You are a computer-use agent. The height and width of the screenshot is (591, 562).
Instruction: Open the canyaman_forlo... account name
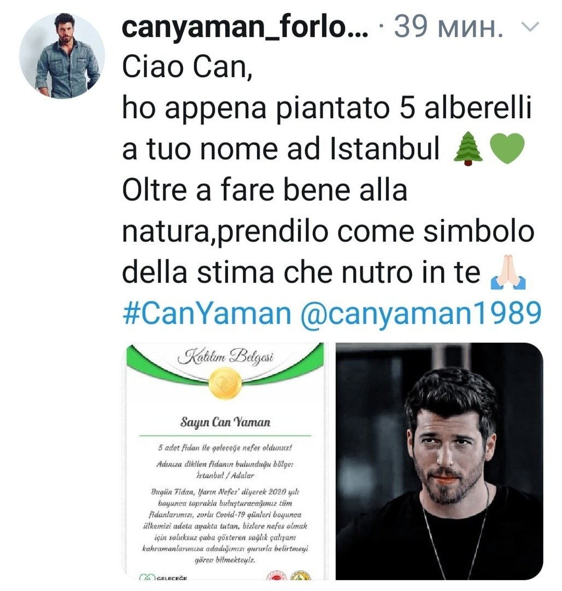[x=245, y=27]
